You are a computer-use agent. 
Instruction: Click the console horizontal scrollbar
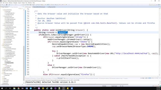[x=77, y=84]
